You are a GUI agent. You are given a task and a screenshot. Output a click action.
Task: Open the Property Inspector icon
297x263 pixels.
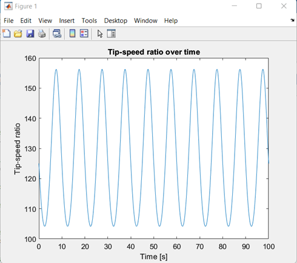[111, 33]
